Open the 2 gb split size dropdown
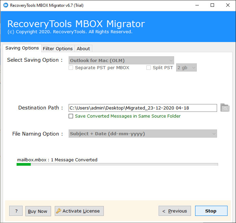The height and width of the screenshot is (223, 236). [x=186, y=67]
